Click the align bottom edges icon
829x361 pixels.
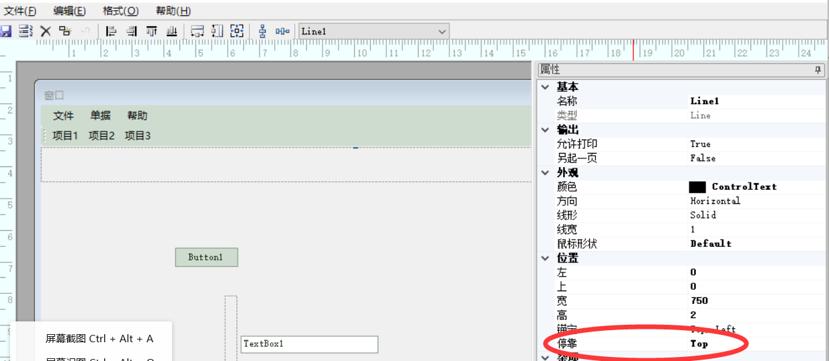pos(172,31)
